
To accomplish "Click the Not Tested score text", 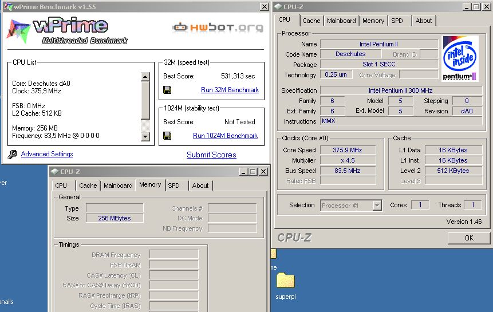I will click(239, 122).
